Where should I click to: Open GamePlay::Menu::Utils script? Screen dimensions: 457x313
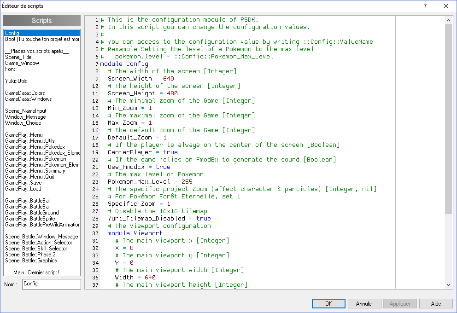click(42, 141)
